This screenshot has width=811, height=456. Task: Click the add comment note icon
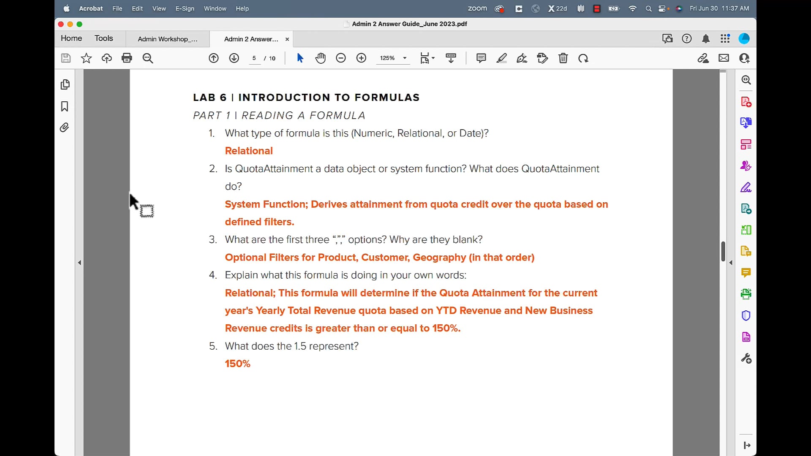coord(481,58)
